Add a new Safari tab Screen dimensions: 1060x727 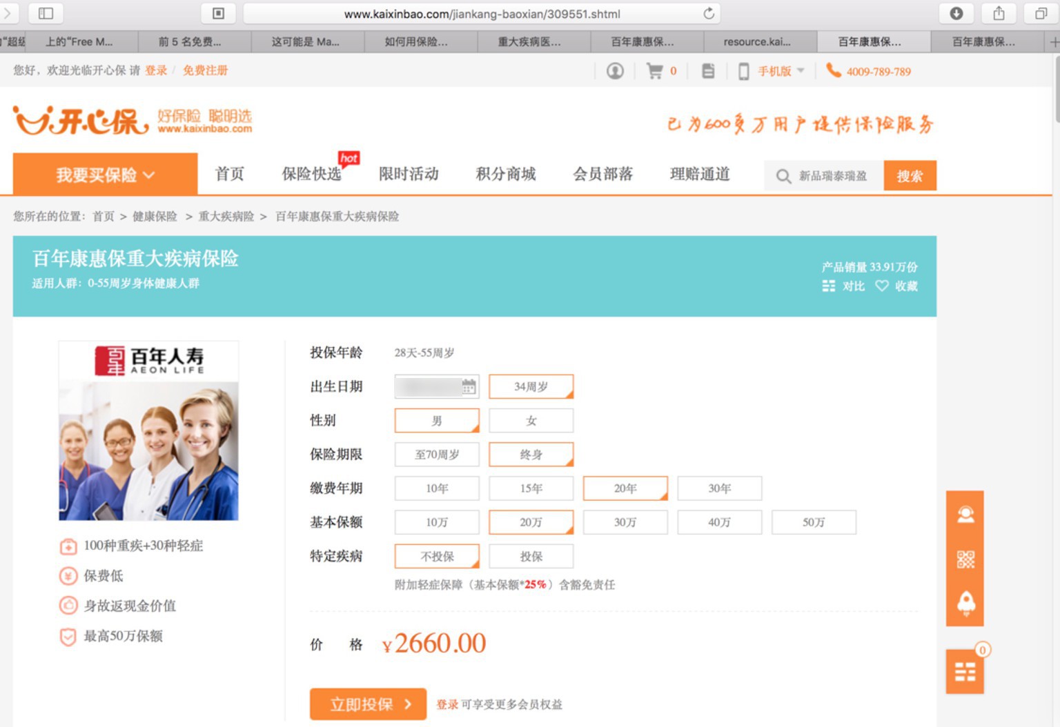1054,42
